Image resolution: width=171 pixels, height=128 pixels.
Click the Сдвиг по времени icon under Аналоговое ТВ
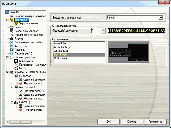click(21, 95)
